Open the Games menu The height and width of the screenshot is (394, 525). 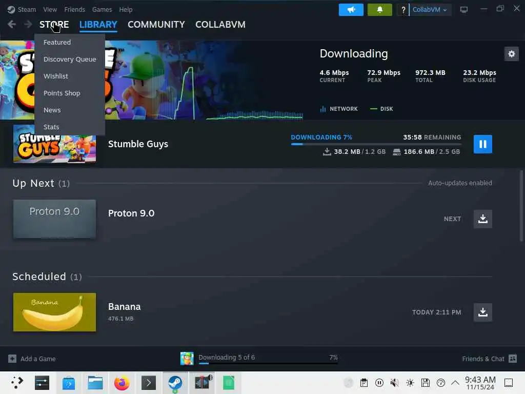click(102, 9)
